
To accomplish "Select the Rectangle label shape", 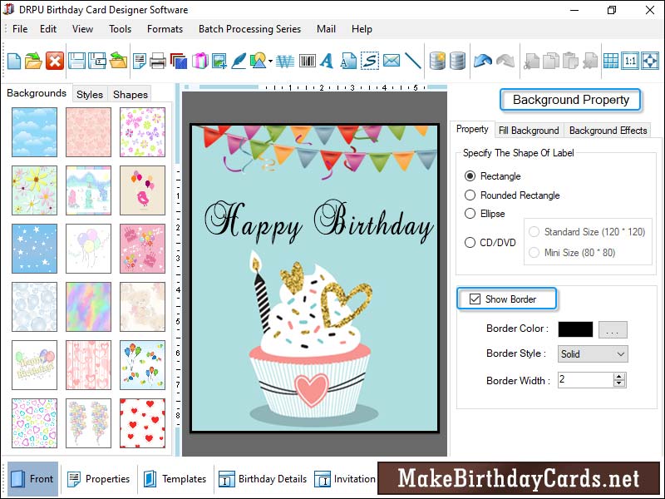I will [x=470, y=176].
